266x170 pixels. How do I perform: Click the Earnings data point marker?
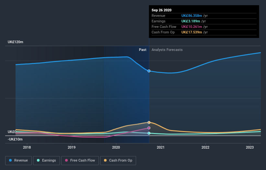click(x=149, y=133)
